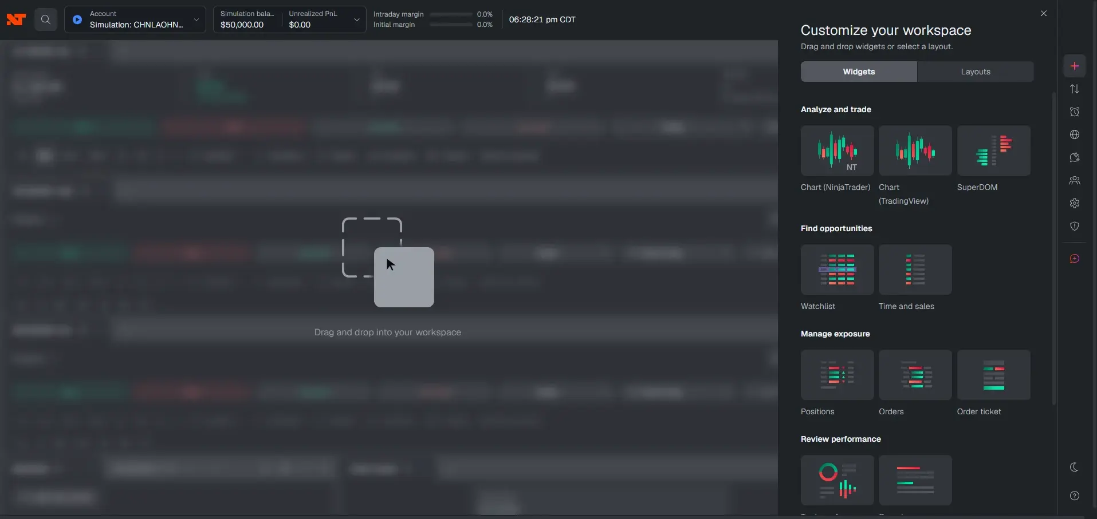This screenshot has height=519, width=1097.
Task: Click the NinjaTrader logo icon
Action: 16,19
